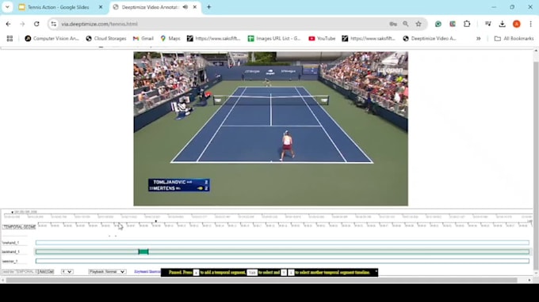539x302 pixels.
Task: Reload the annotator page
Action: coord(36,24)
